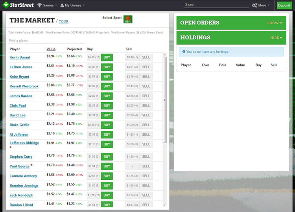Open Zach Randolph player link

[21, 195]
